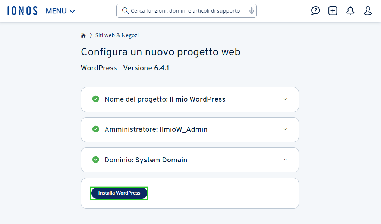Go to home via breadcrumb house icon
This screenshot has height=224, width=381.
point(84,35)
